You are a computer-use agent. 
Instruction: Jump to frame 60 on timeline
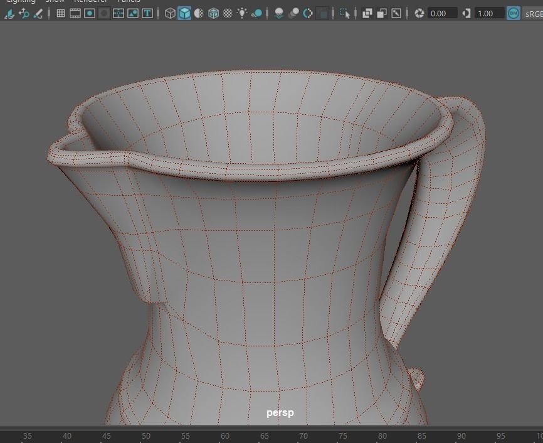[x=224, y=436]
